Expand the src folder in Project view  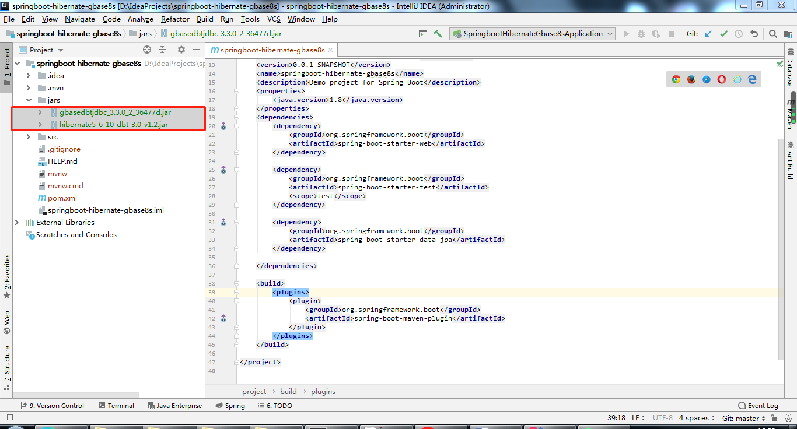click(x=27, y=136)
